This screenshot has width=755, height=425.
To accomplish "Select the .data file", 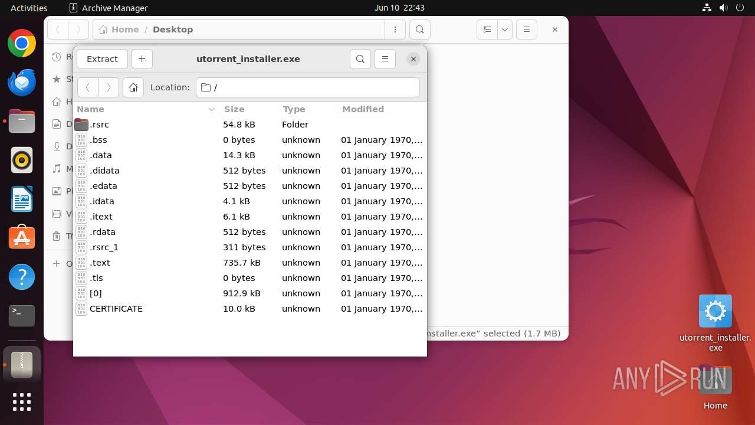I will [250, 155].
